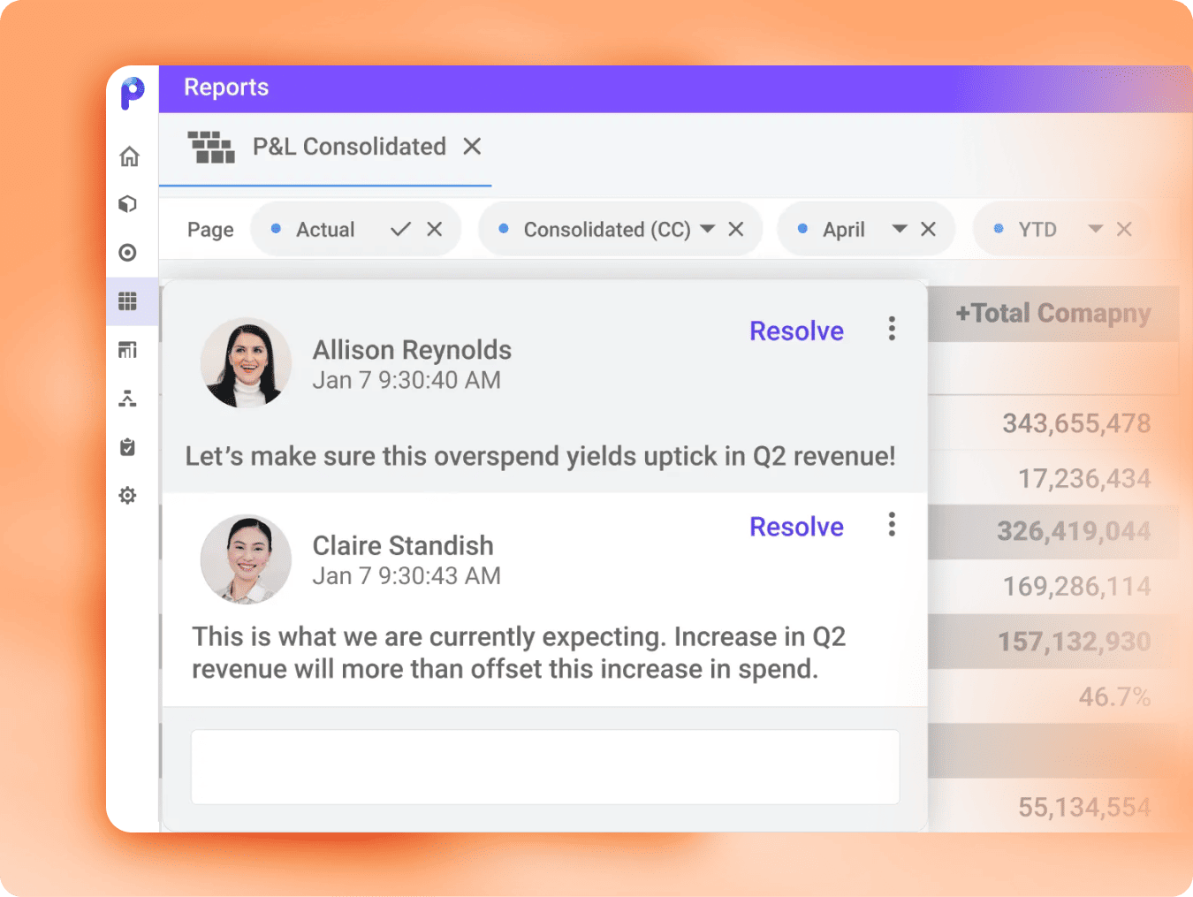Viewport: 1193px width, 897px height.
Task: Select the 326,419,044 cell
Action: coord(1074,531)
